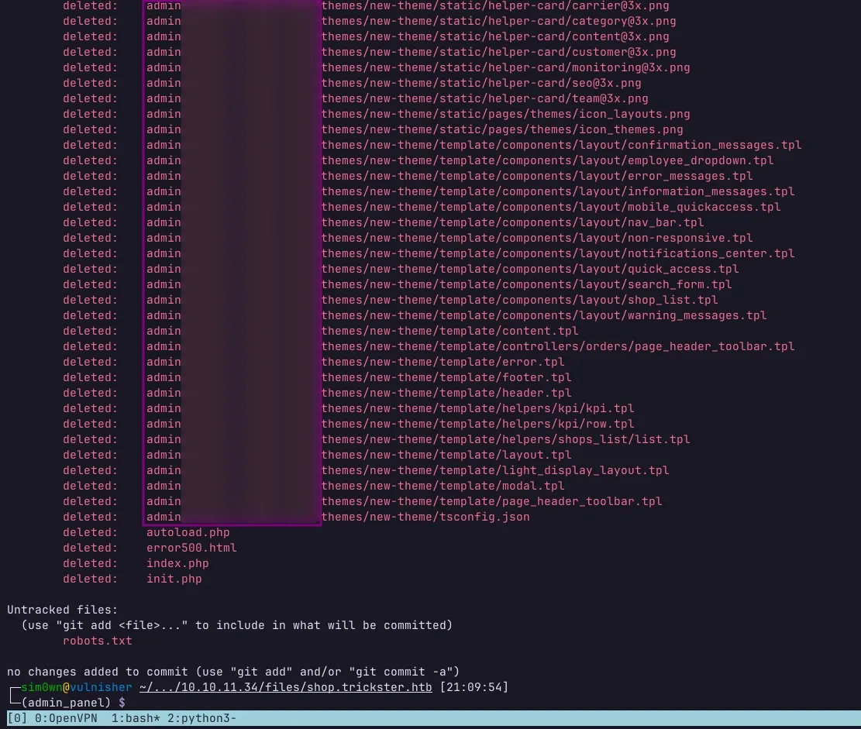Click the deleted: label beside autoload.php

90,532
